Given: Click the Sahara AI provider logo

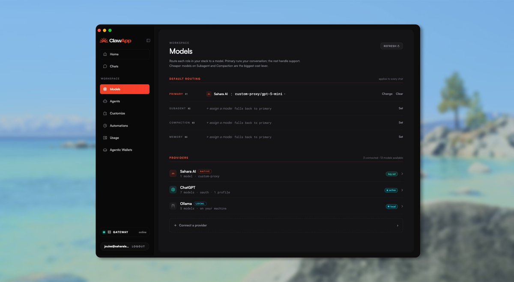Looking at the screenshot, I should pos(173,174).
